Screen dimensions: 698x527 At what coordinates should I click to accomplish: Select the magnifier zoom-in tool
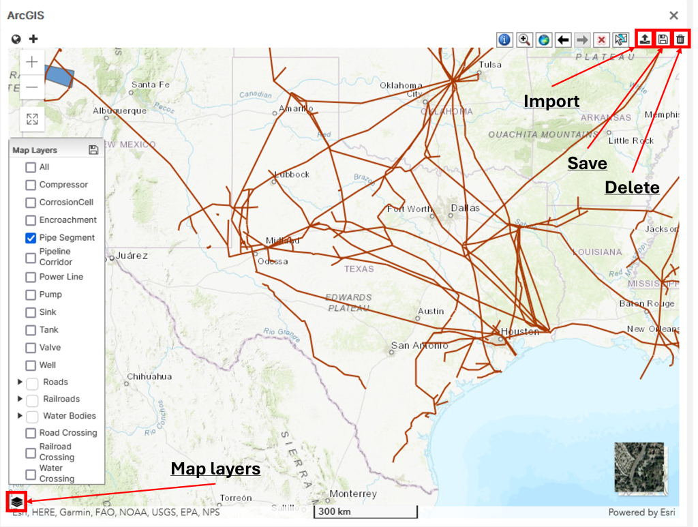[x=524, y=40]
